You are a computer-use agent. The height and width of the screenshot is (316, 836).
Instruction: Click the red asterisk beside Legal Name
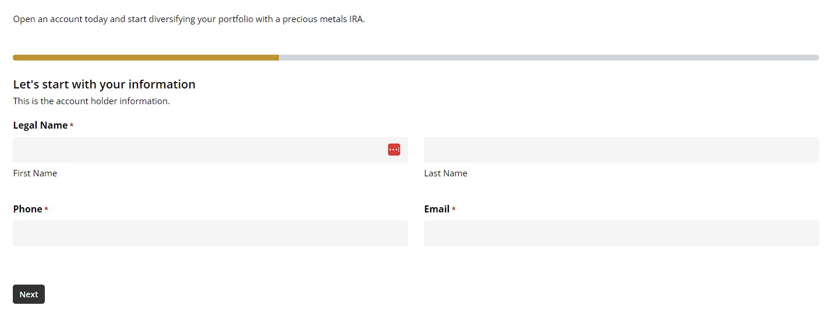[x=72, y=126]
